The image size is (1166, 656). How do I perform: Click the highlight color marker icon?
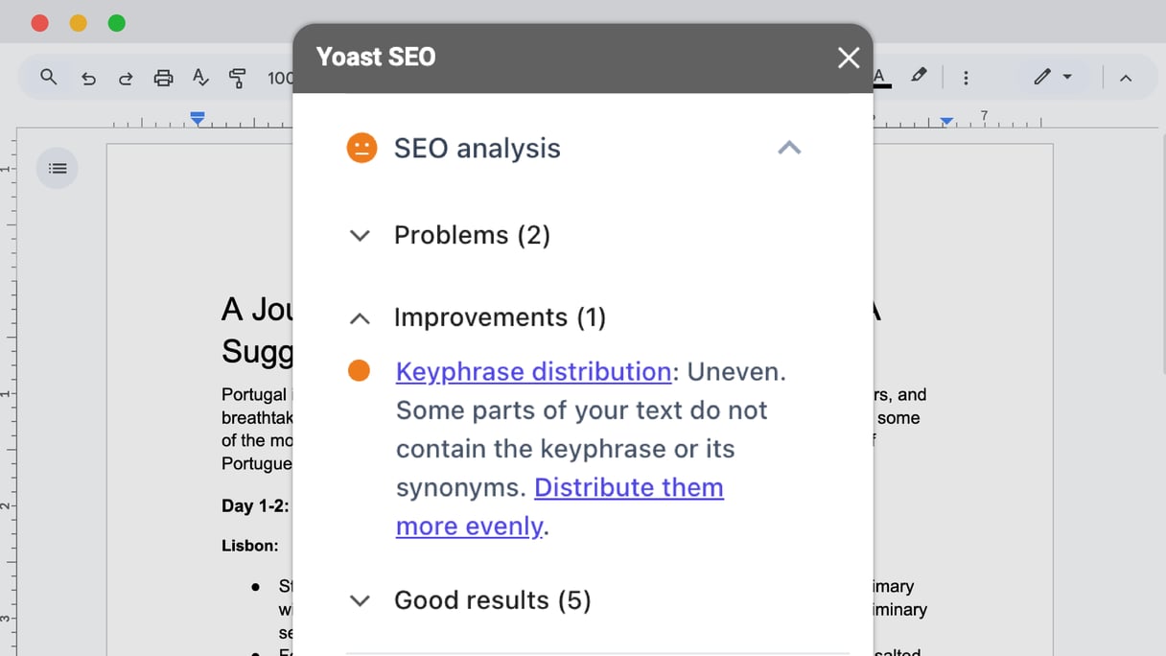point(919,76)
